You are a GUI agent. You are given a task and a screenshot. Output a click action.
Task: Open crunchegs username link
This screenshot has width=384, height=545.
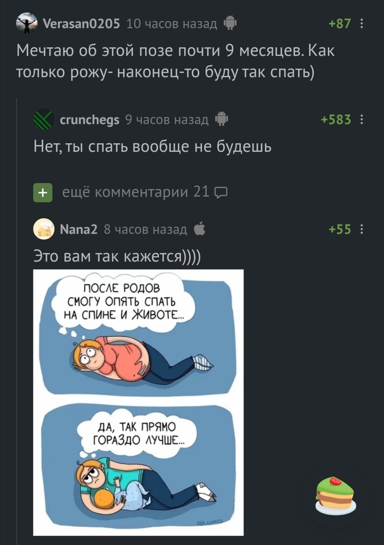point(89,120)
